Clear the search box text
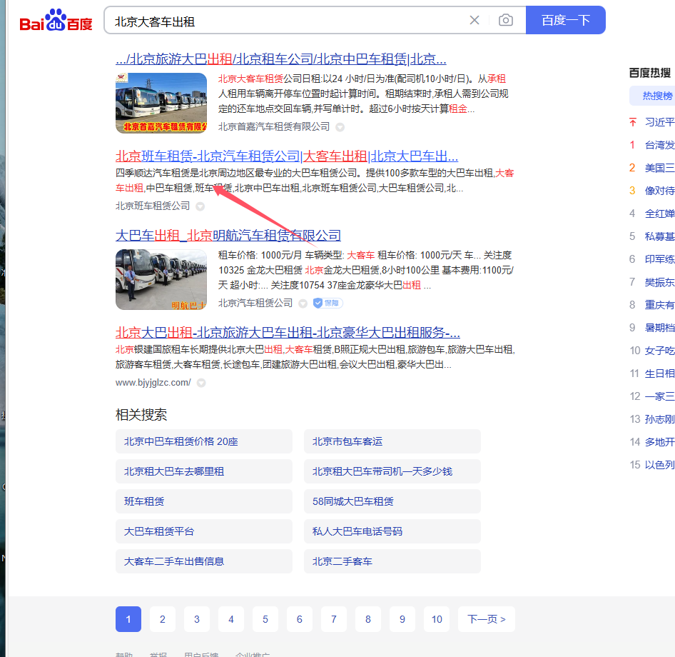This screenshot has width=675, height=657. click(x=474, y=20)
